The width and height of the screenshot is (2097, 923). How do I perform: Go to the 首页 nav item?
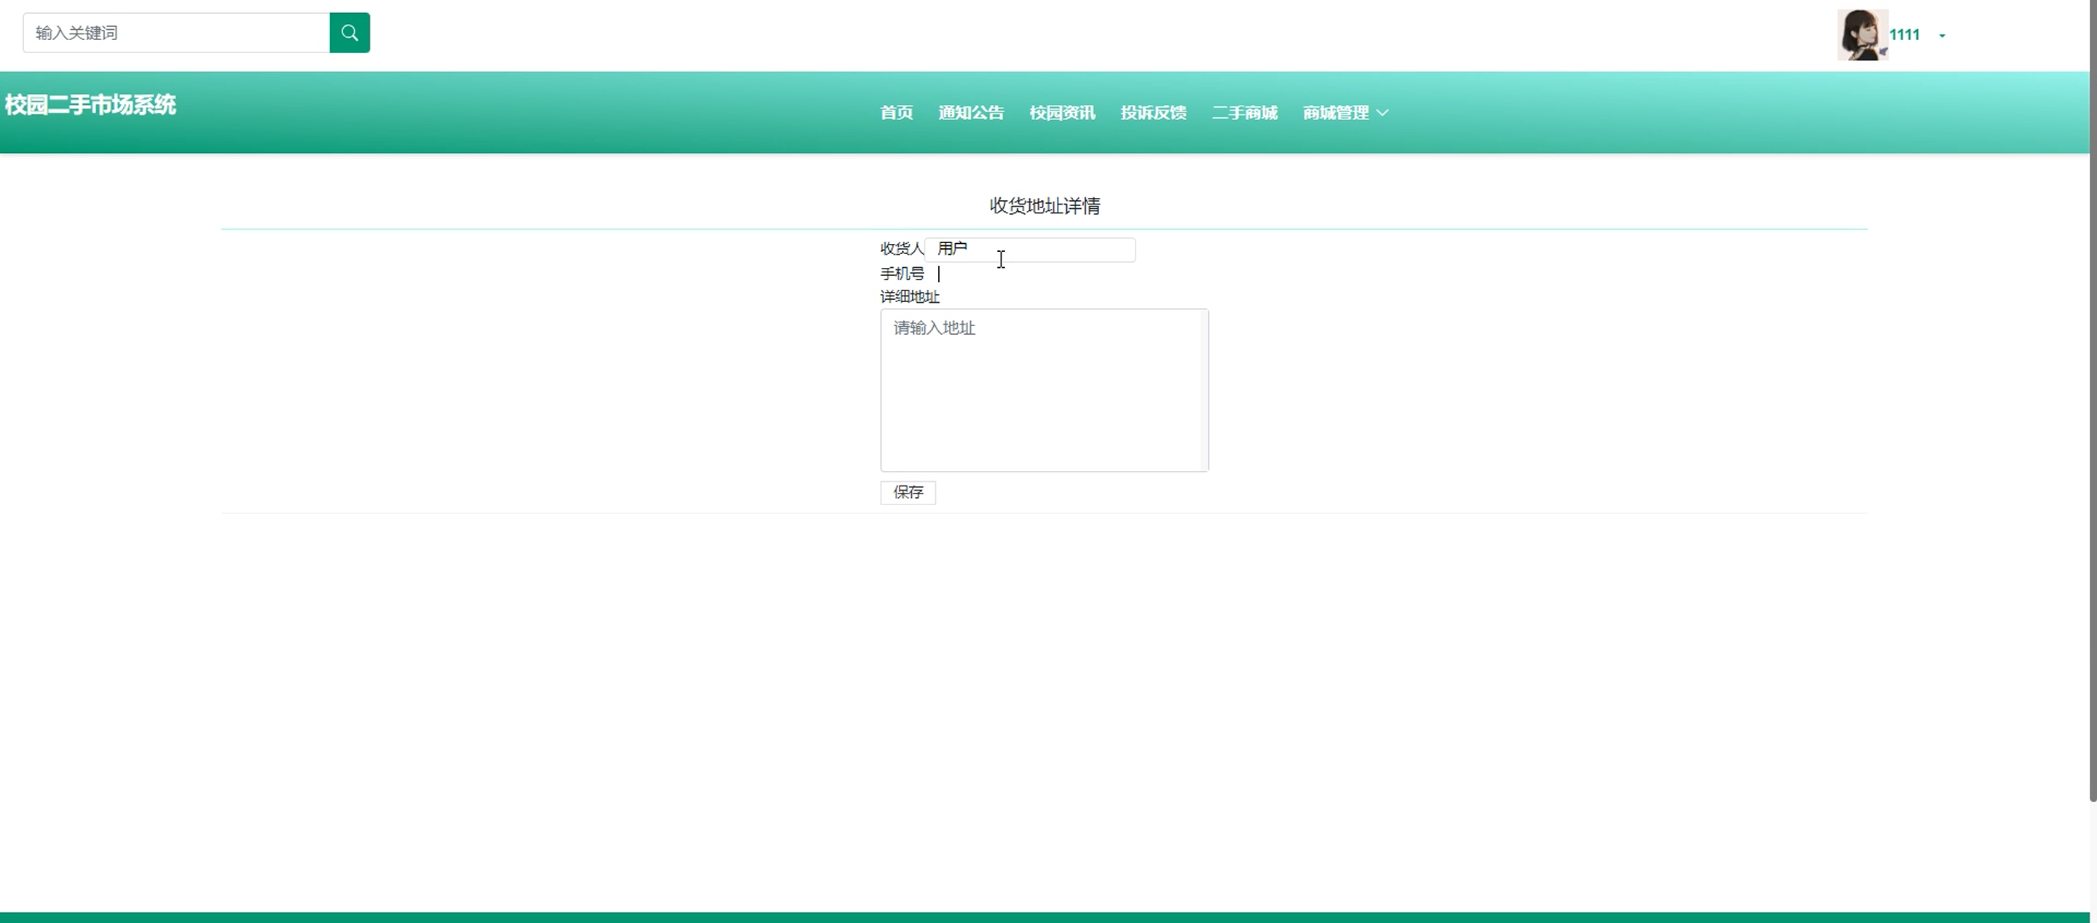895,113
